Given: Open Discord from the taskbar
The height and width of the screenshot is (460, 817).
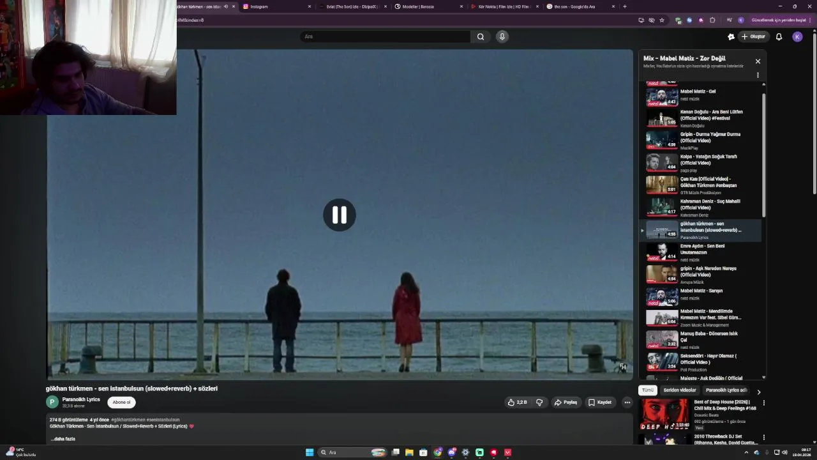Looking at the screenshot, I should pyautogui.click(x=451, y=452).
